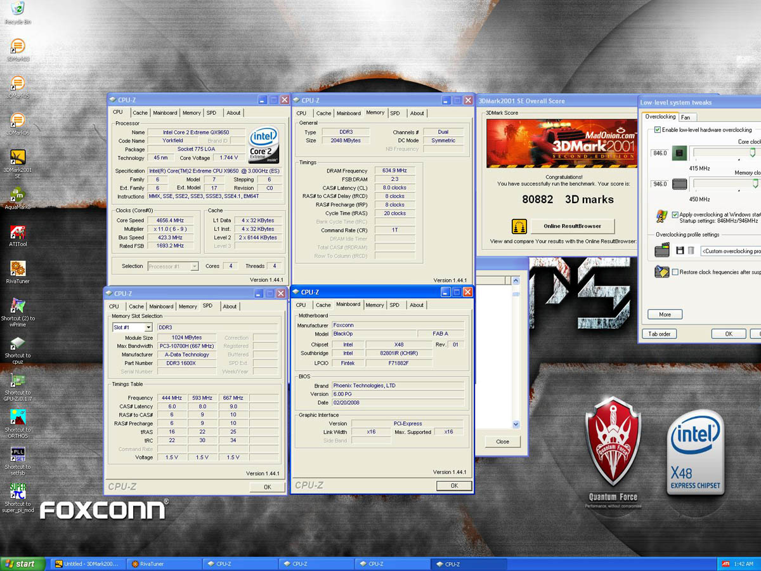
Task: Open the cpuz shortcut icon
Action: click(x=18, y=343)
